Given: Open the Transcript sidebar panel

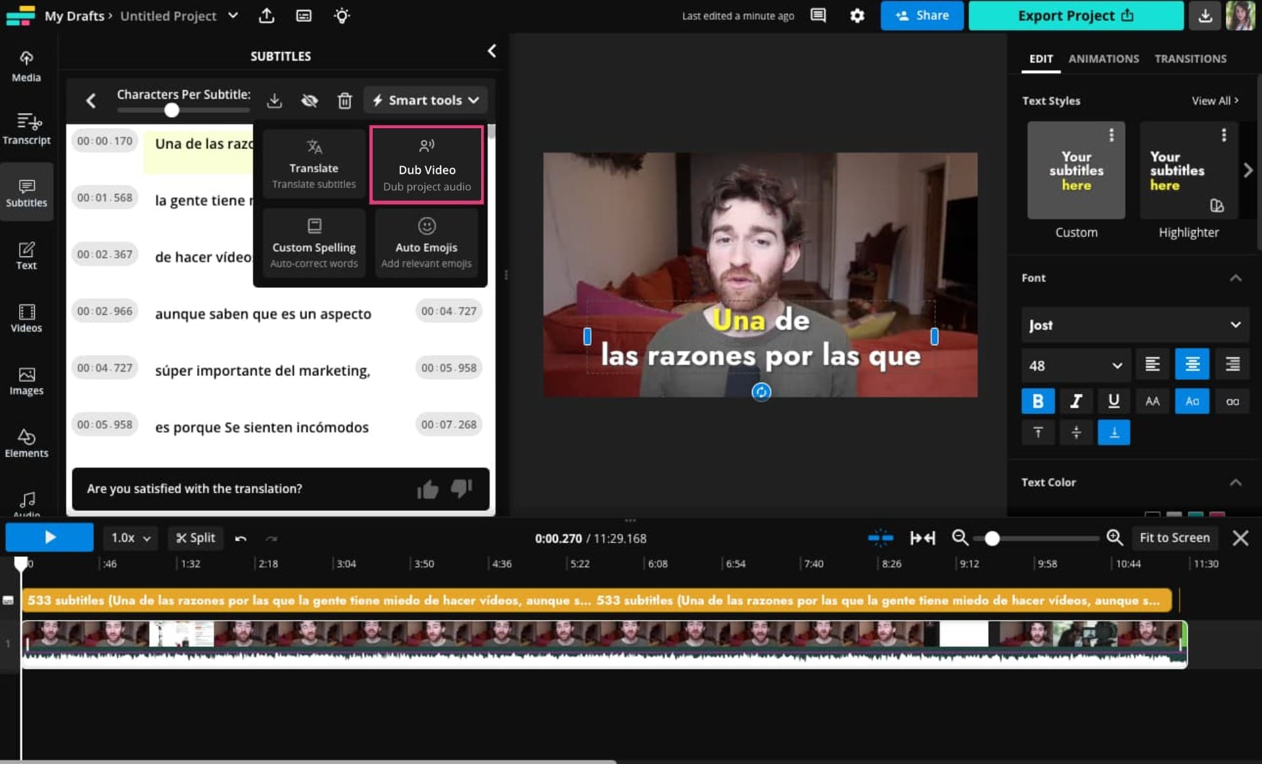Looking at the screenshot, I should [x=26, y=128].
